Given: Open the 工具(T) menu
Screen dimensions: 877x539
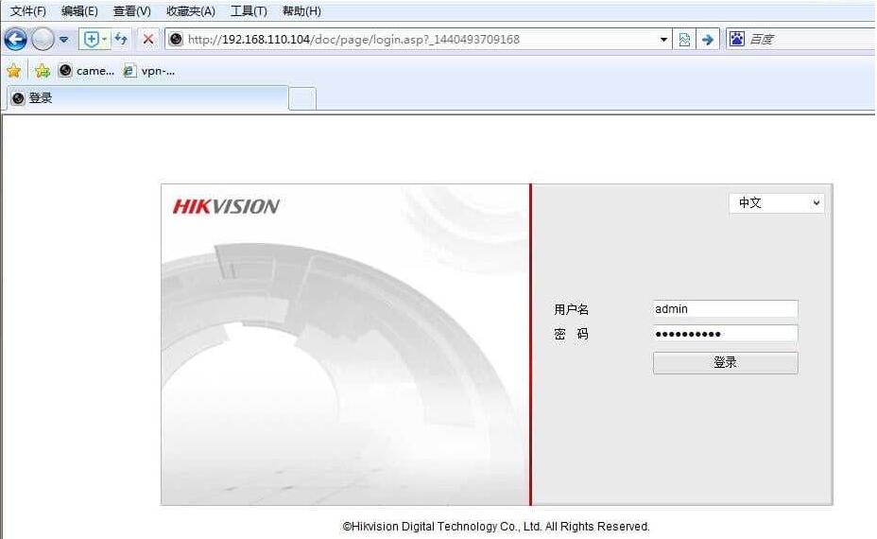Looking at the screenshot, I should pos(249,11).
